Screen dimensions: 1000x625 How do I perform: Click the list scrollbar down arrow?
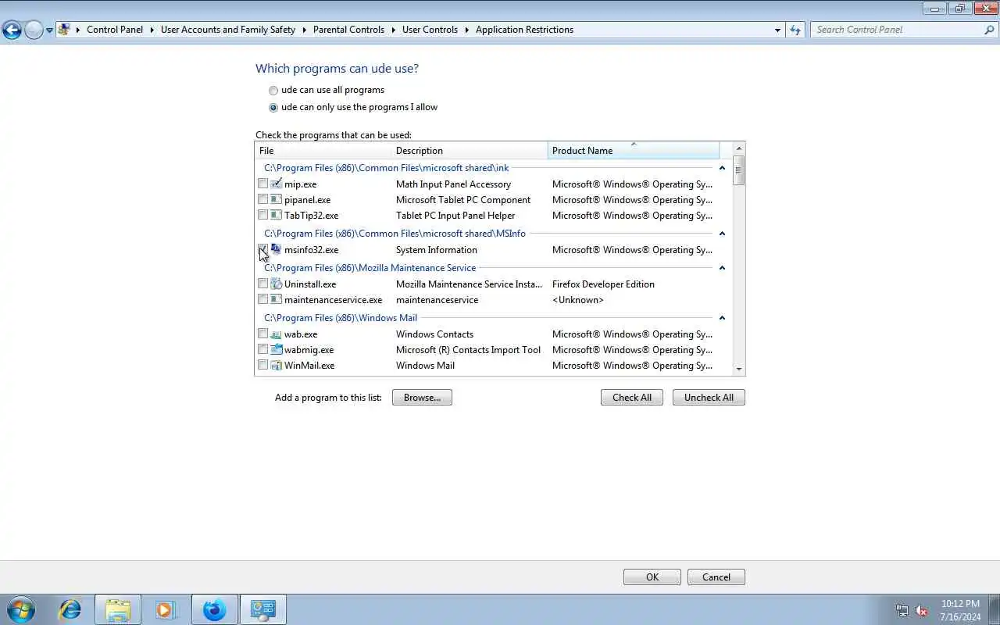[739, 370]
